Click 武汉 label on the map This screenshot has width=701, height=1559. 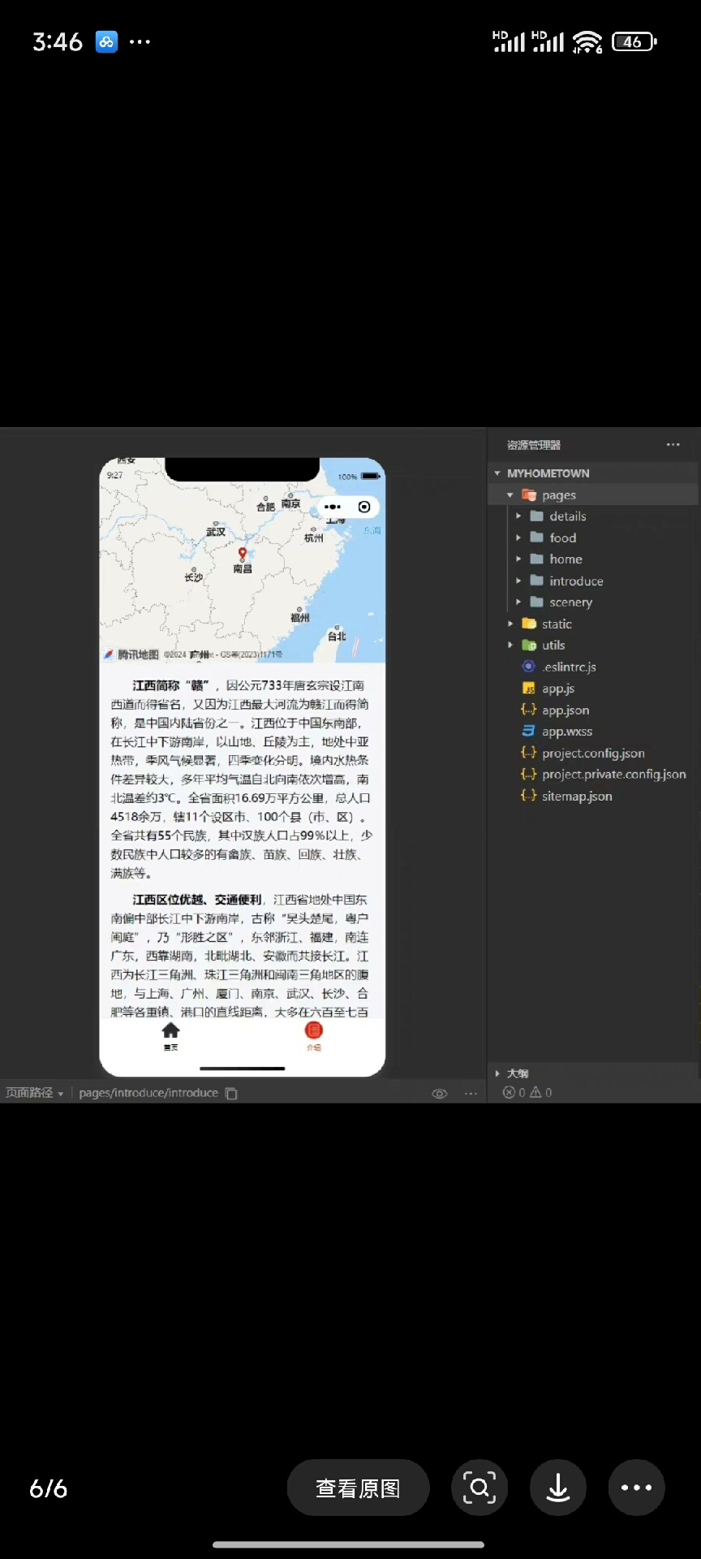click(216, 532)
